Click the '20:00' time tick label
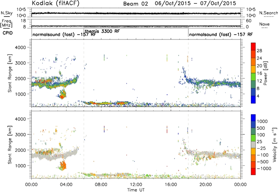The width and height of the screenshot is (278, 192). [x=205, y=185]
